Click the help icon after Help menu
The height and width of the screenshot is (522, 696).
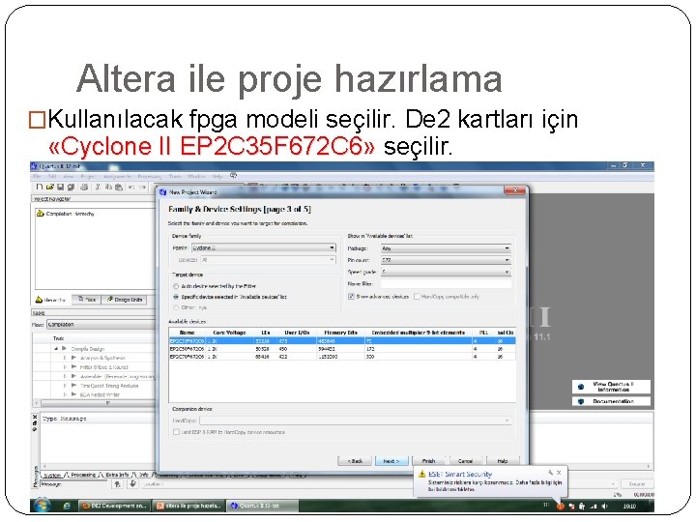click(x=234, y=176)
